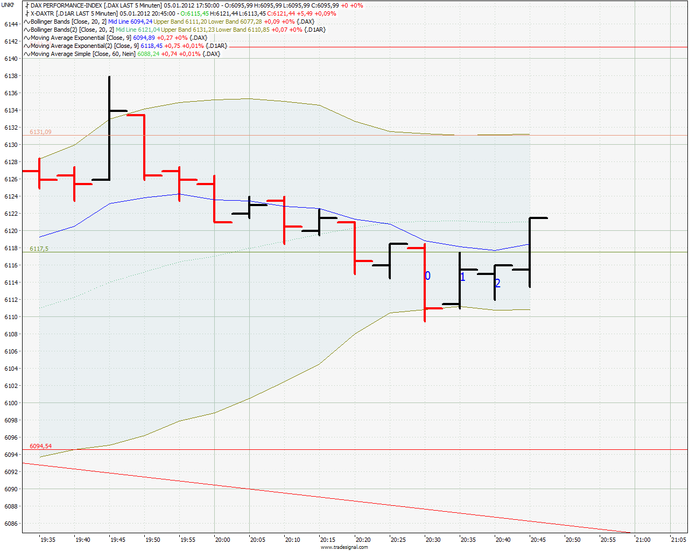Click the 6131,09 price level label
Viewport: 689px width, 551px height.
coord(40,132)
